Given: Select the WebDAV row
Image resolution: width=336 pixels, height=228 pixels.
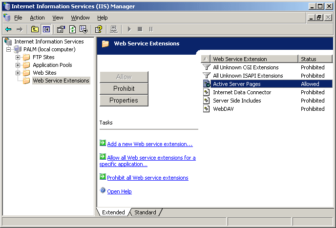Looking at the screenshot, I should [267, 109].
